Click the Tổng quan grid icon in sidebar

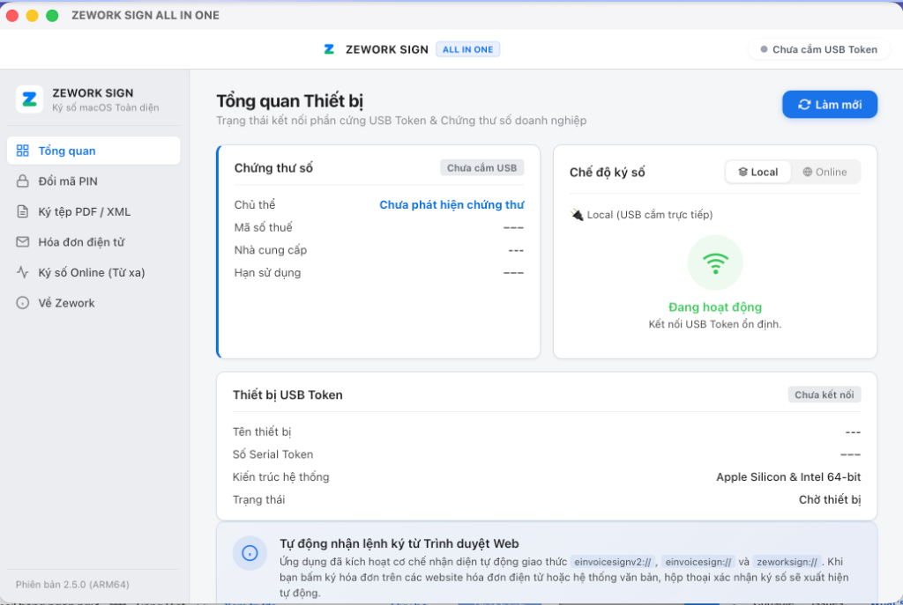point(22,151)
